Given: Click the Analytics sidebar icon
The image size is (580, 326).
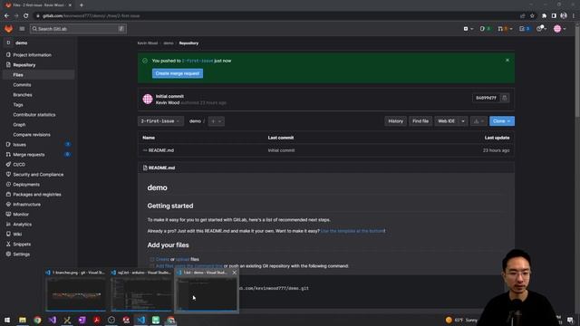Looking at the screenshot, I should click(8, 225).
